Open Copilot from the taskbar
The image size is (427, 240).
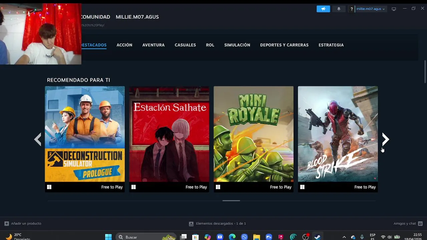coord(207,237)
